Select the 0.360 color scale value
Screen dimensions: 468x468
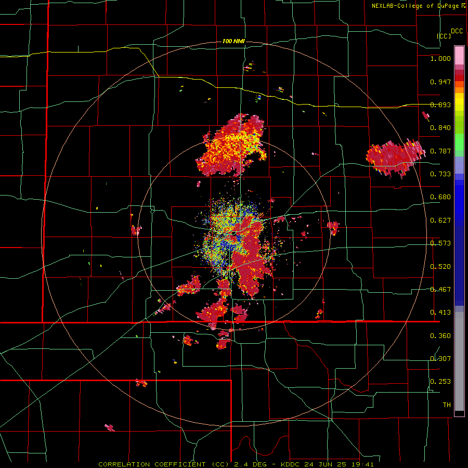440,336
